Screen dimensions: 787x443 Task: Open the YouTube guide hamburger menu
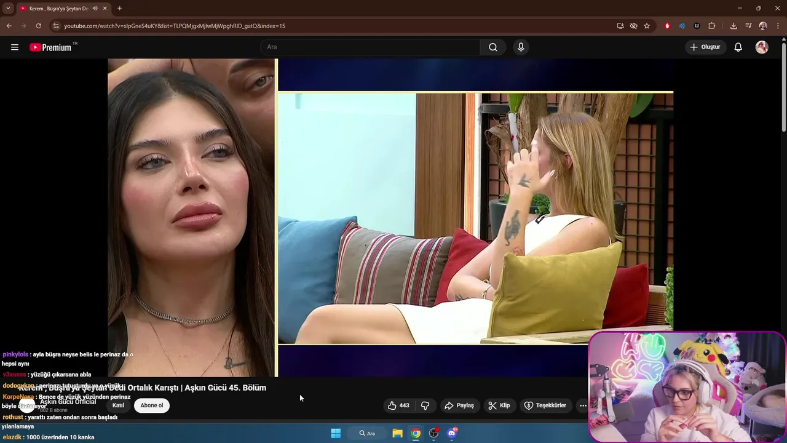[x=15, y=47]
